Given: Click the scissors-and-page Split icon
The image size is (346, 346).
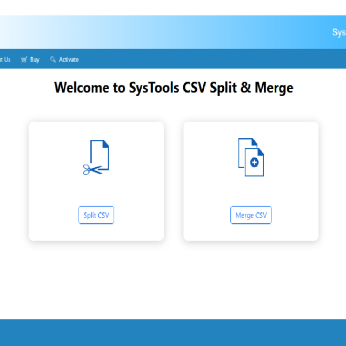Looking at the screenshot, I should tap(97, 157).
